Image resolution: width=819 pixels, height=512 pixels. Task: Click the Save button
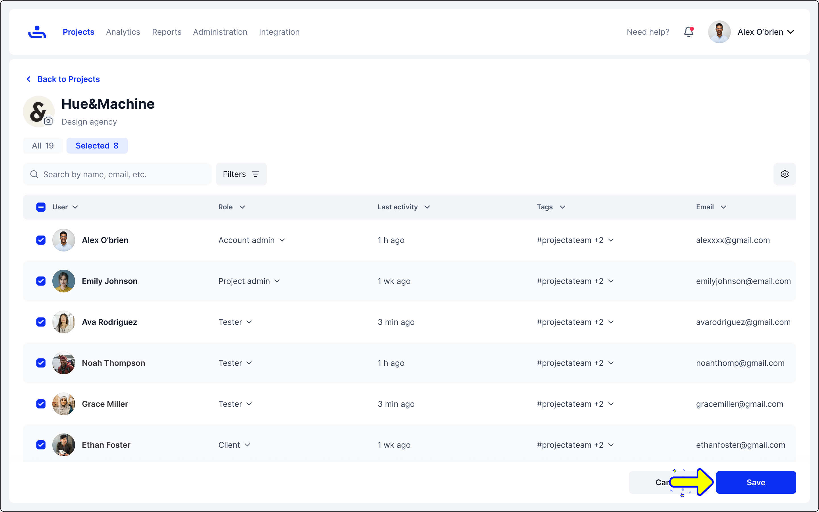click(756, 482)
